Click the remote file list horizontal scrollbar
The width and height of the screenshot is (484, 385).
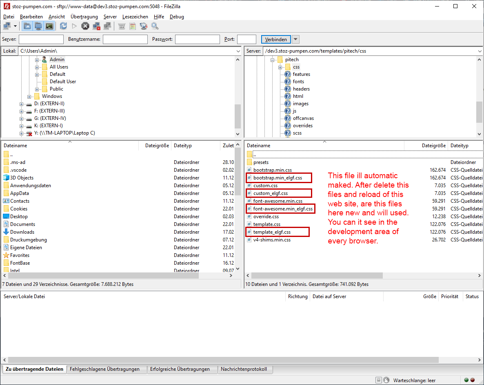point(318,275)
